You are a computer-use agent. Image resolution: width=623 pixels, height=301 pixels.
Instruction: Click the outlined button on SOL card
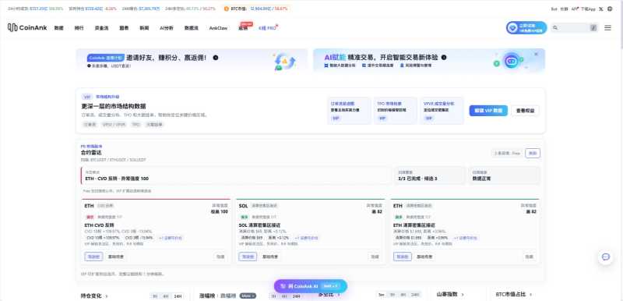pos(248,257)
